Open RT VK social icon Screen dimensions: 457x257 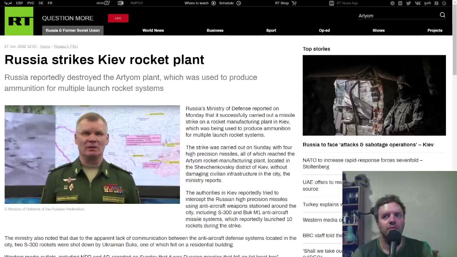[417, 3]
